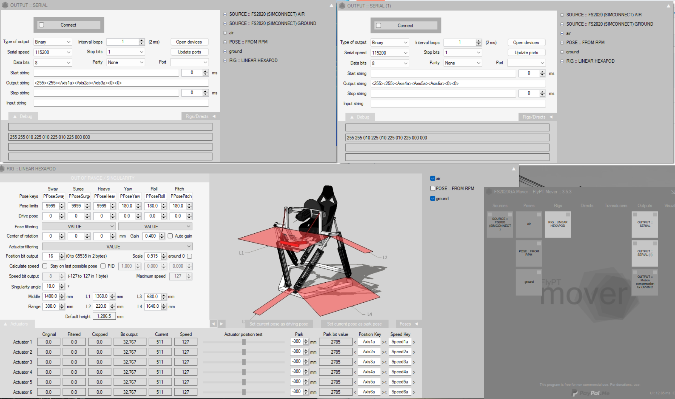Open the OUTPUT :: SERIAL node tile

645,224
